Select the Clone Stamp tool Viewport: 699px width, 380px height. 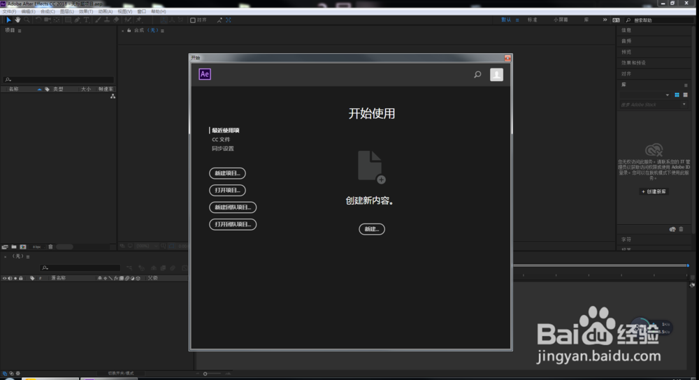pyautogui.click(x=107, y=20)
